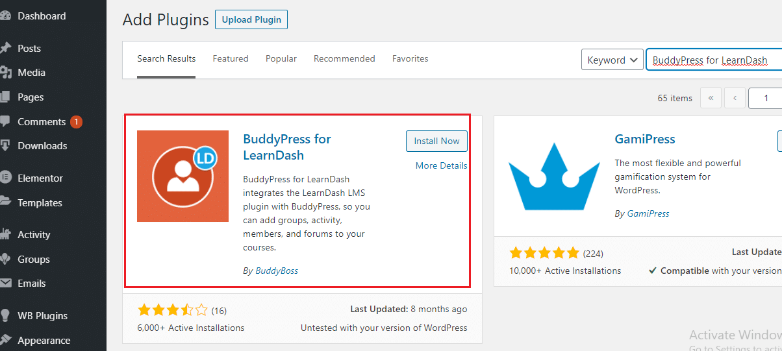Click the Pages icon in sidebar

5,97
